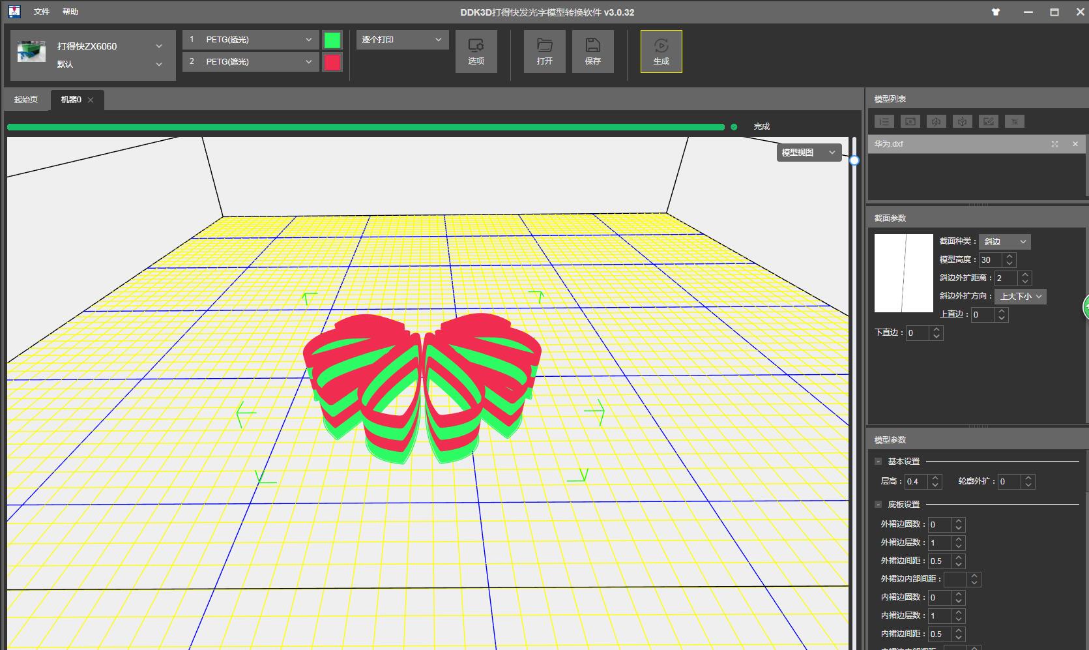The height and width of the screenshot is (650, 1089).
Task: Click the right move arrow in viewport
Action: [x=594, y=412]
